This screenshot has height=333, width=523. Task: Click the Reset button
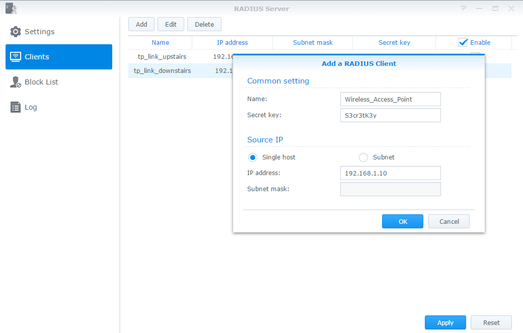[x=491, y=322]
